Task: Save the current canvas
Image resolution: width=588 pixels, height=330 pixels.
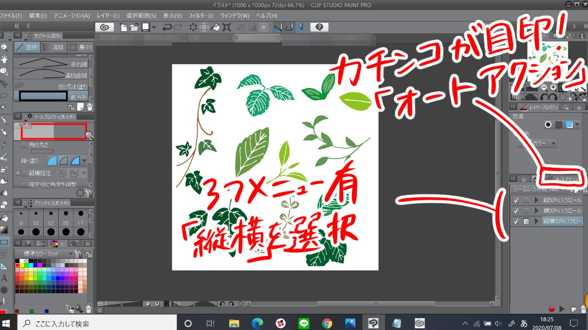Action: click(146, 27)
